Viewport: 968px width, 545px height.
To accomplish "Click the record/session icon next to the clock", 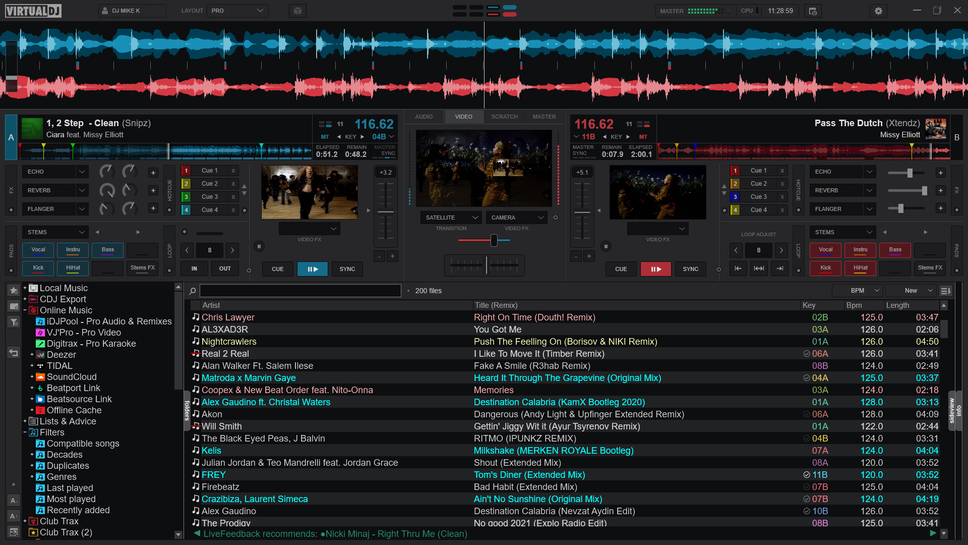I will (x=812, y=11).
